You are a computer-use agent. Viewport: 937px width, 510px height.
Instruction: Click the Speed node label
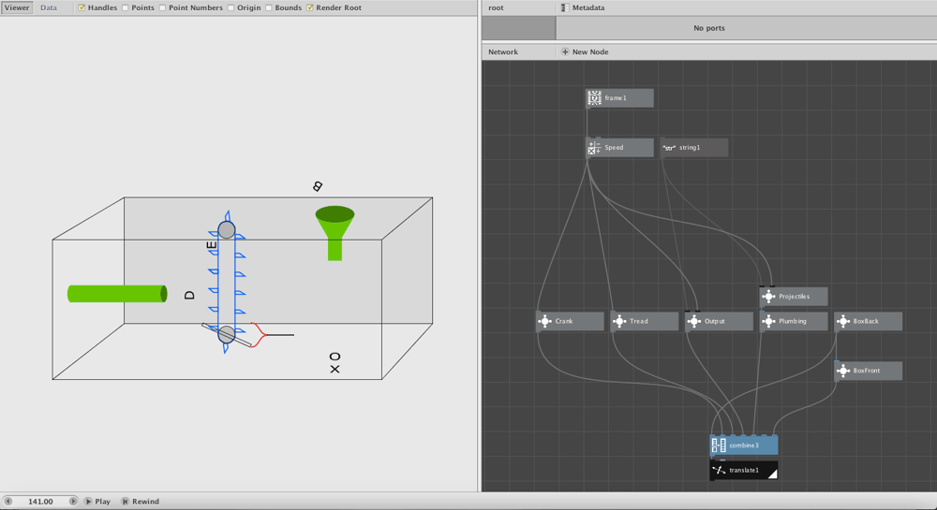pyautogui.click(x=614, y=147)
